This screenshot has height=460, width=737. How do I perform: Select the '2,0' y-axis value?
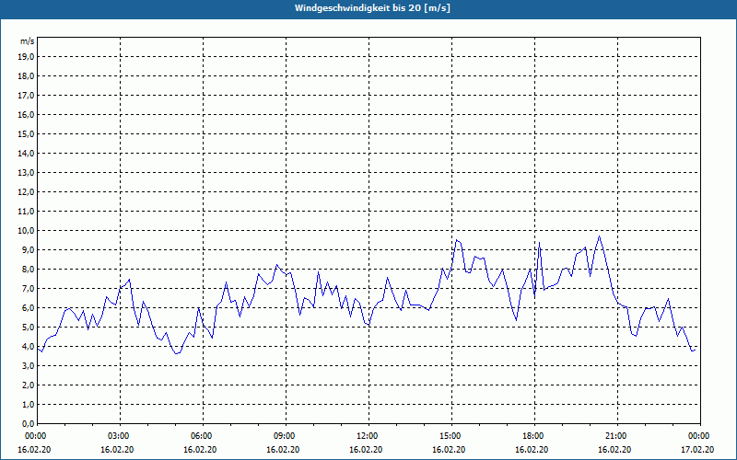tap(29, 385)
